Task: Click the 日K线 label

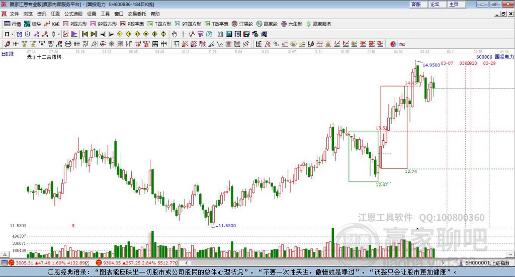Action: pos(8,54)
